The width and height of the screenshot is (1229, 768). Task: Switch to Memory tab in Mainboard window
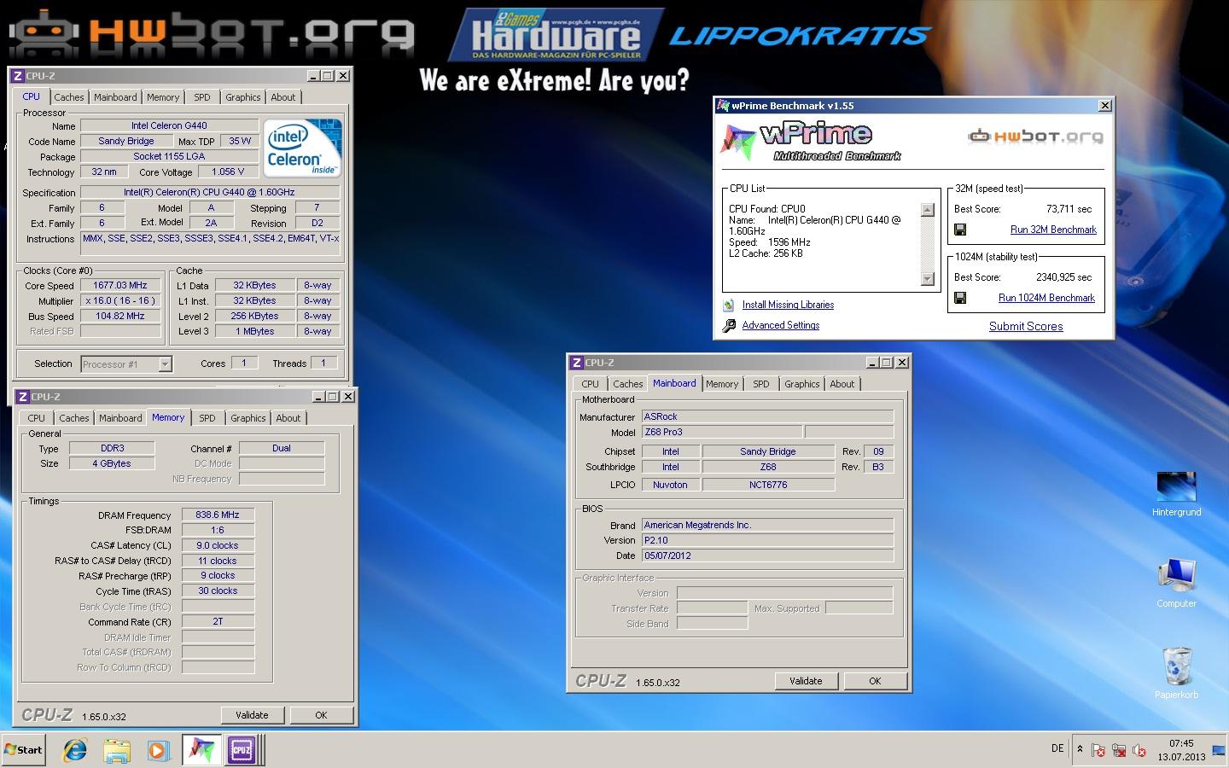[x=722, y=384]
